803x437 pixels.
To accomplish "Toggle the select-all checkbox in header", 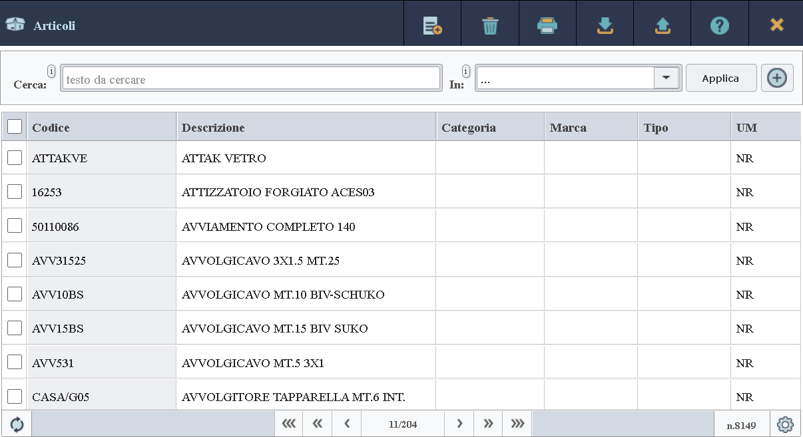I will pos(15,126).
